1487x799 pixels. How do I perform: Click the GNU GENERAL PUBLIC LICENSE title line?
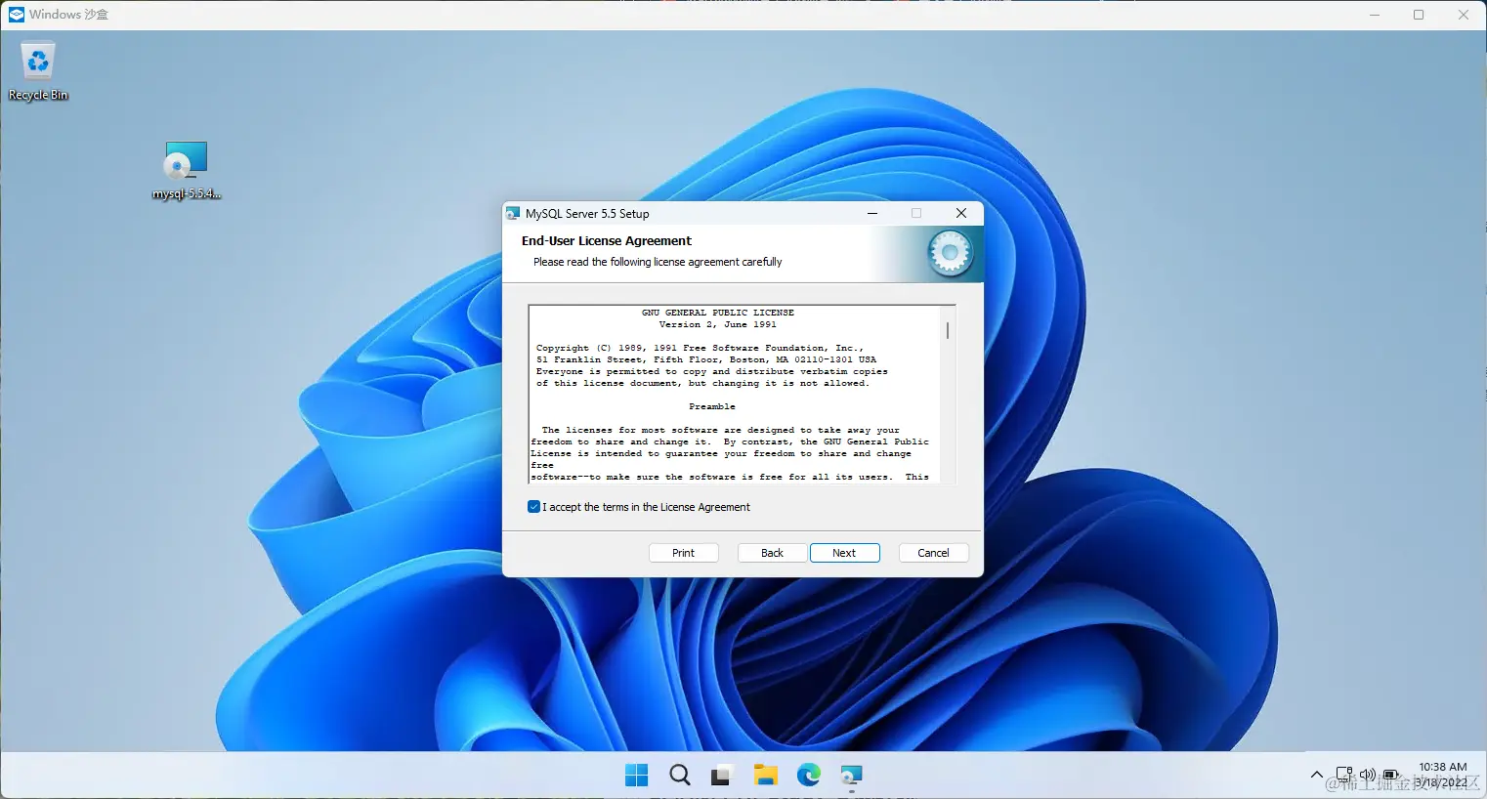[x=718, y=313]
